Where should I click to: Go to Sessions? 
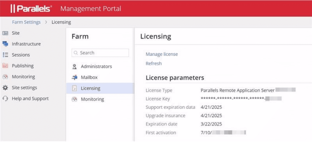point(21,55)
